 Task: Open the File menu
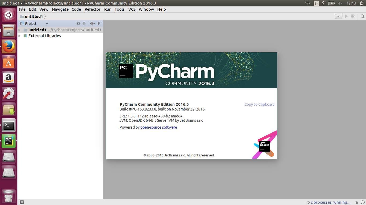point(22,9)
